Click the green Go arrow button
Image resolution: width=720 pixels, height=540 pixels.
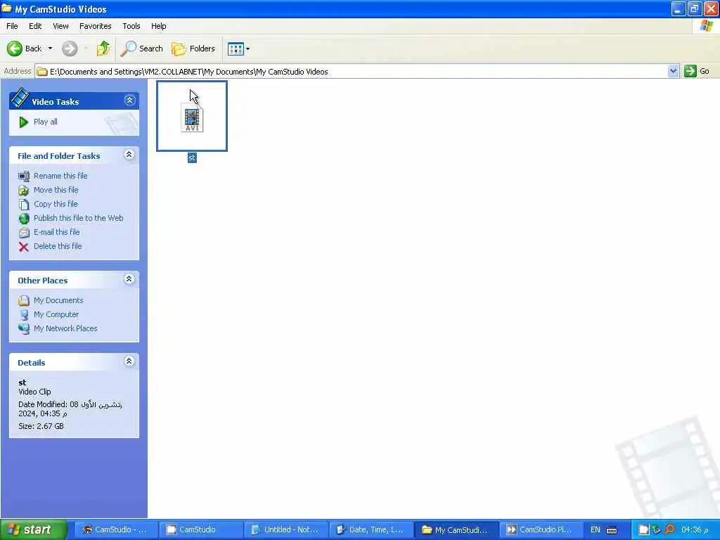pyautogui.click(x=690, y=71)
